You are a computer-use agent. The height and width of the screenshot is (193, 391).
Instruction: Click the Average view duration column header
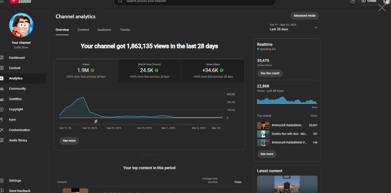click(210, 181)
